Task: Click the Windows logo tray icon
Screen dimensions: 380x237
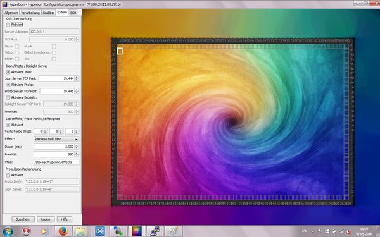Action: [x=327, y=231]
